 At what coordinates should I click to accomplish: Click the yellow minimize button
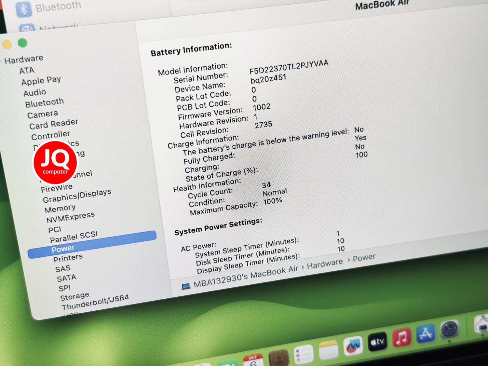point(7,44)
